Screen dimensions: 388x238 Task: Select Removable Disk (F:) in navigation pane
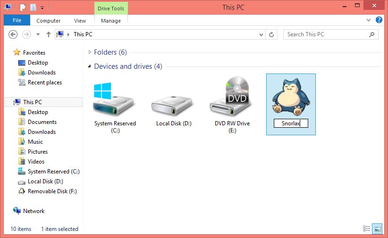coord(52,191)
